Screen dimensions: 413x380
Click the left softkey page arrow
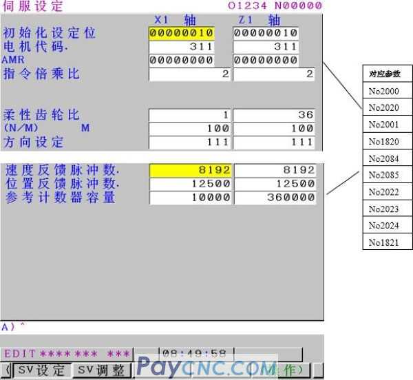(x=7, y=370)
